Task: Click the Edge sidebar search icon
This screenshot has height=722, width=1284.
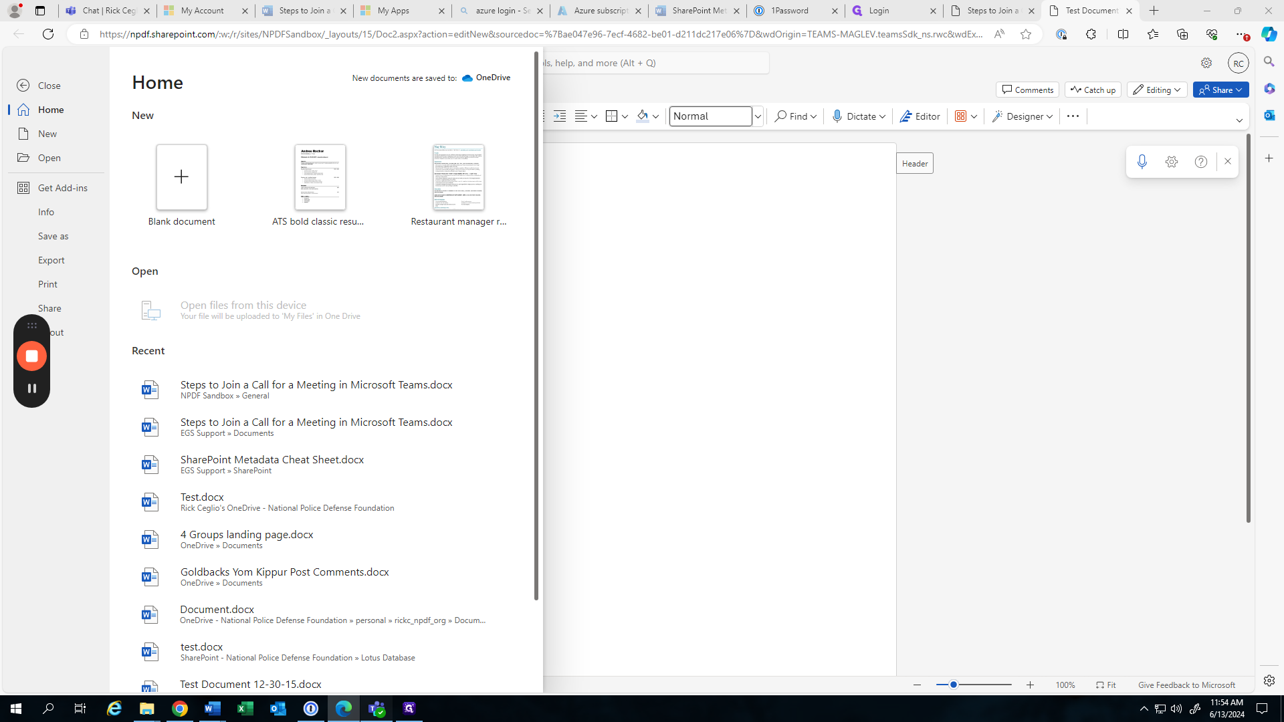Action: click(x=1269, y=62)
